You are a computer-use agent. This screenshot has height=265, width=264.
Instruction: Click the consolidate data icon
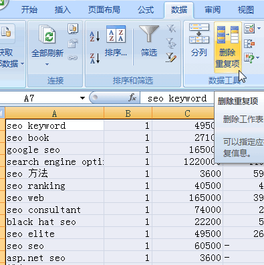click(x=249, y=43)
